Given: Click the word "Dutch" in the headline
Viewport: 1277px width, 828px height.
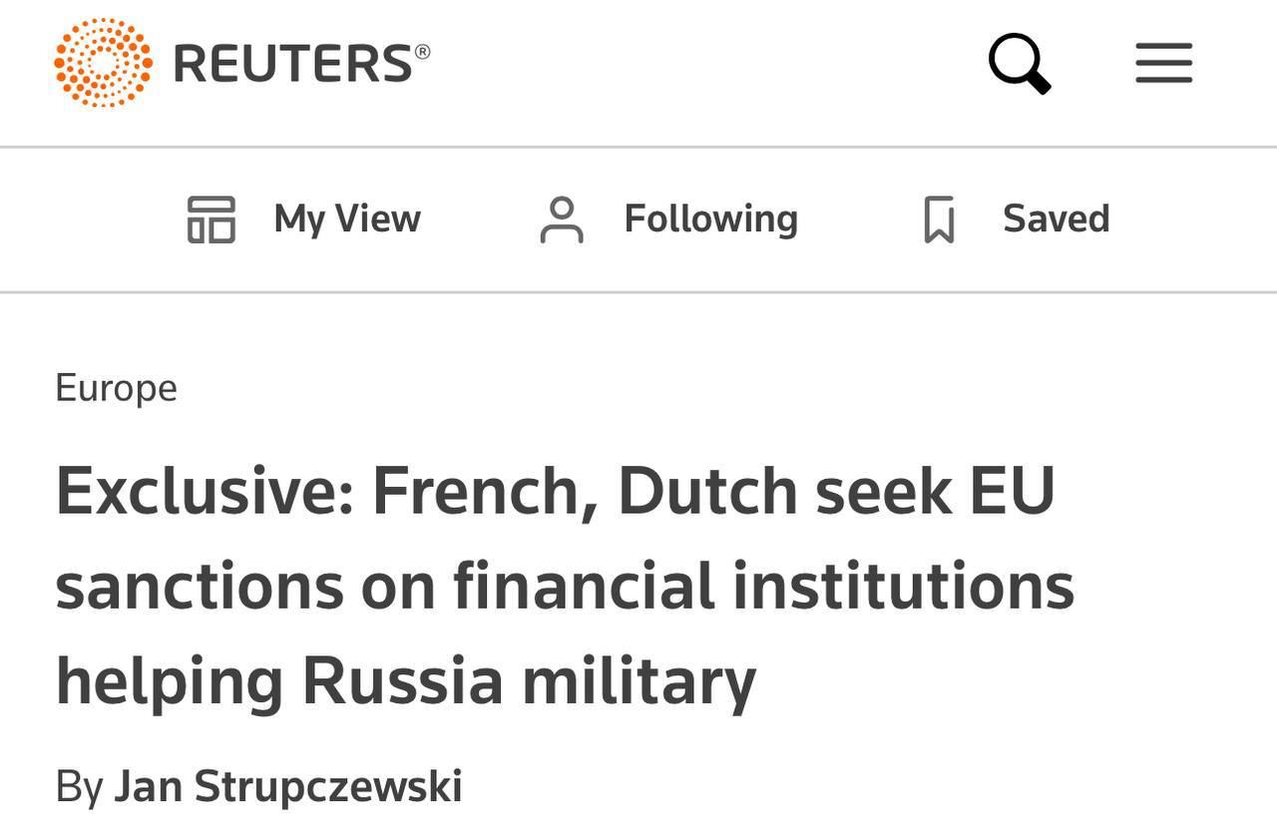Looking at the screenshot, I should coord(708,491).
